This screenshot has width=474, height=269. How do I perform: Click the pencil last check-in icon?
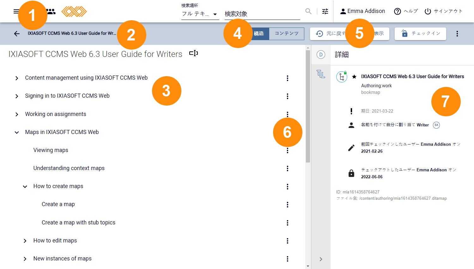[x=351, y=148]
